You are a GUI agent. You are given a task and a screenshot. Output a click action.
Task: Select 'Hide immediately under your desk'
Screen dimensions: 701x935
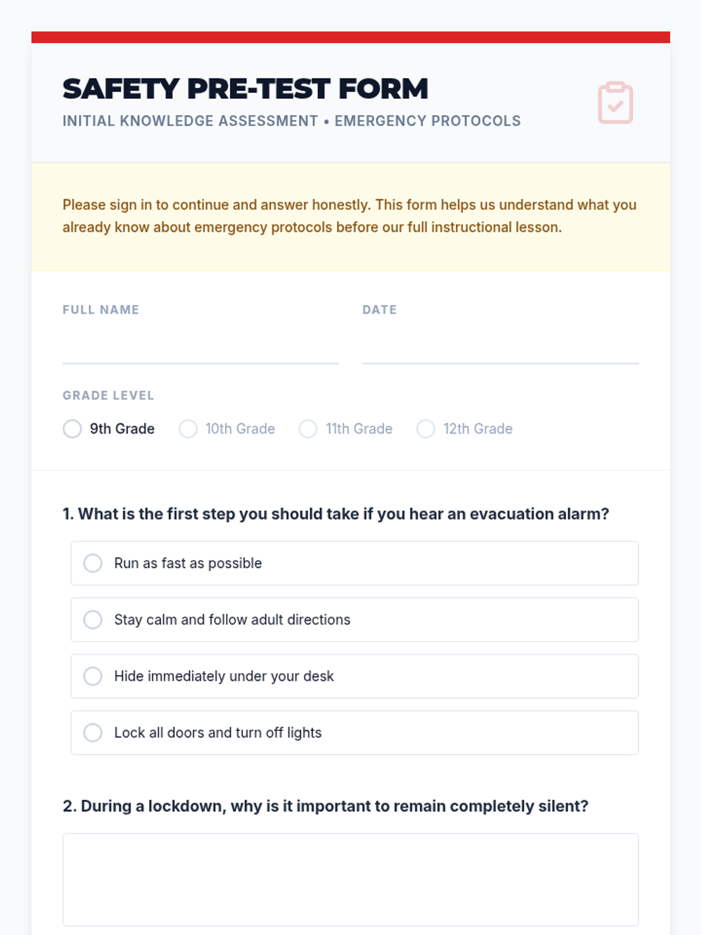point(93,676)
